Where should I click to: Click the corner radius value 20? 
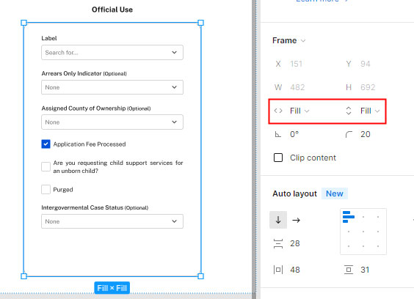coord(366,134)
